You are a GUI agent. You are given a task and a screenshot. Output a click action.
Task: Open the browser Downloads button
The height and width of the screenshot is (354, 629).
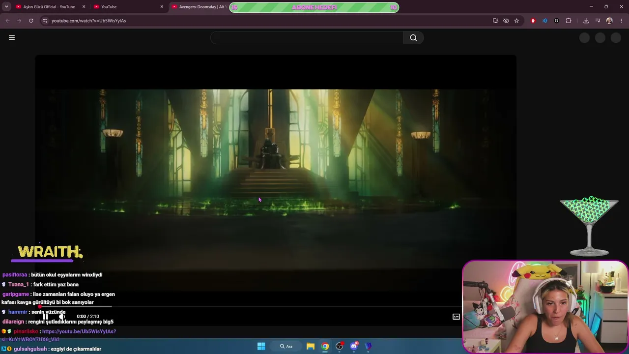[x=586, y=21]
